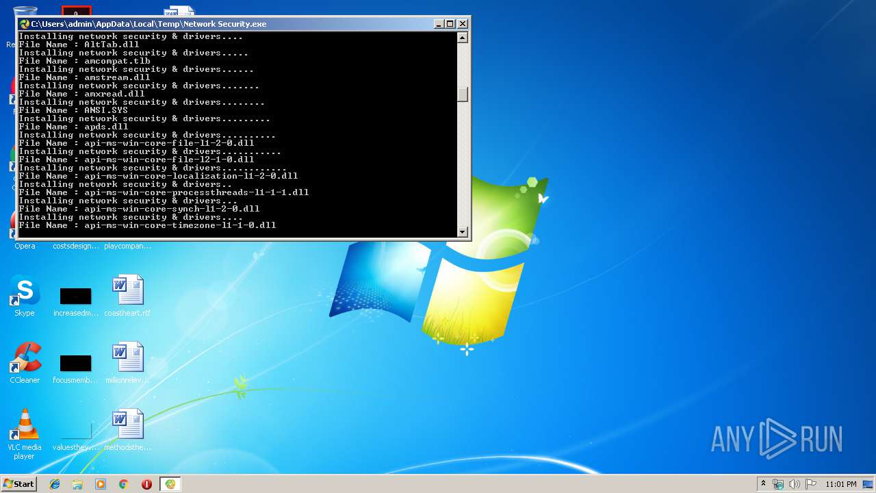Minimize the Network Security console window
Viewport: 876px width, 493px height.
pos(439,24)
